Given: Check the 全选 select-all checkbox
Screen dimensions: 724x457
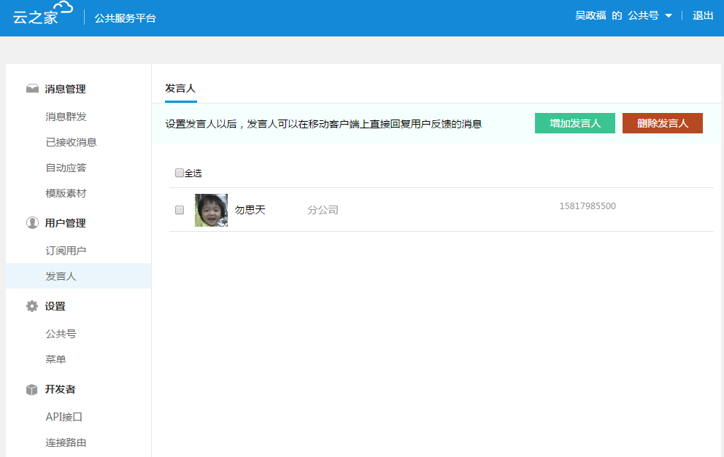Looking at the screenshot, I should (x=180, y=173).
